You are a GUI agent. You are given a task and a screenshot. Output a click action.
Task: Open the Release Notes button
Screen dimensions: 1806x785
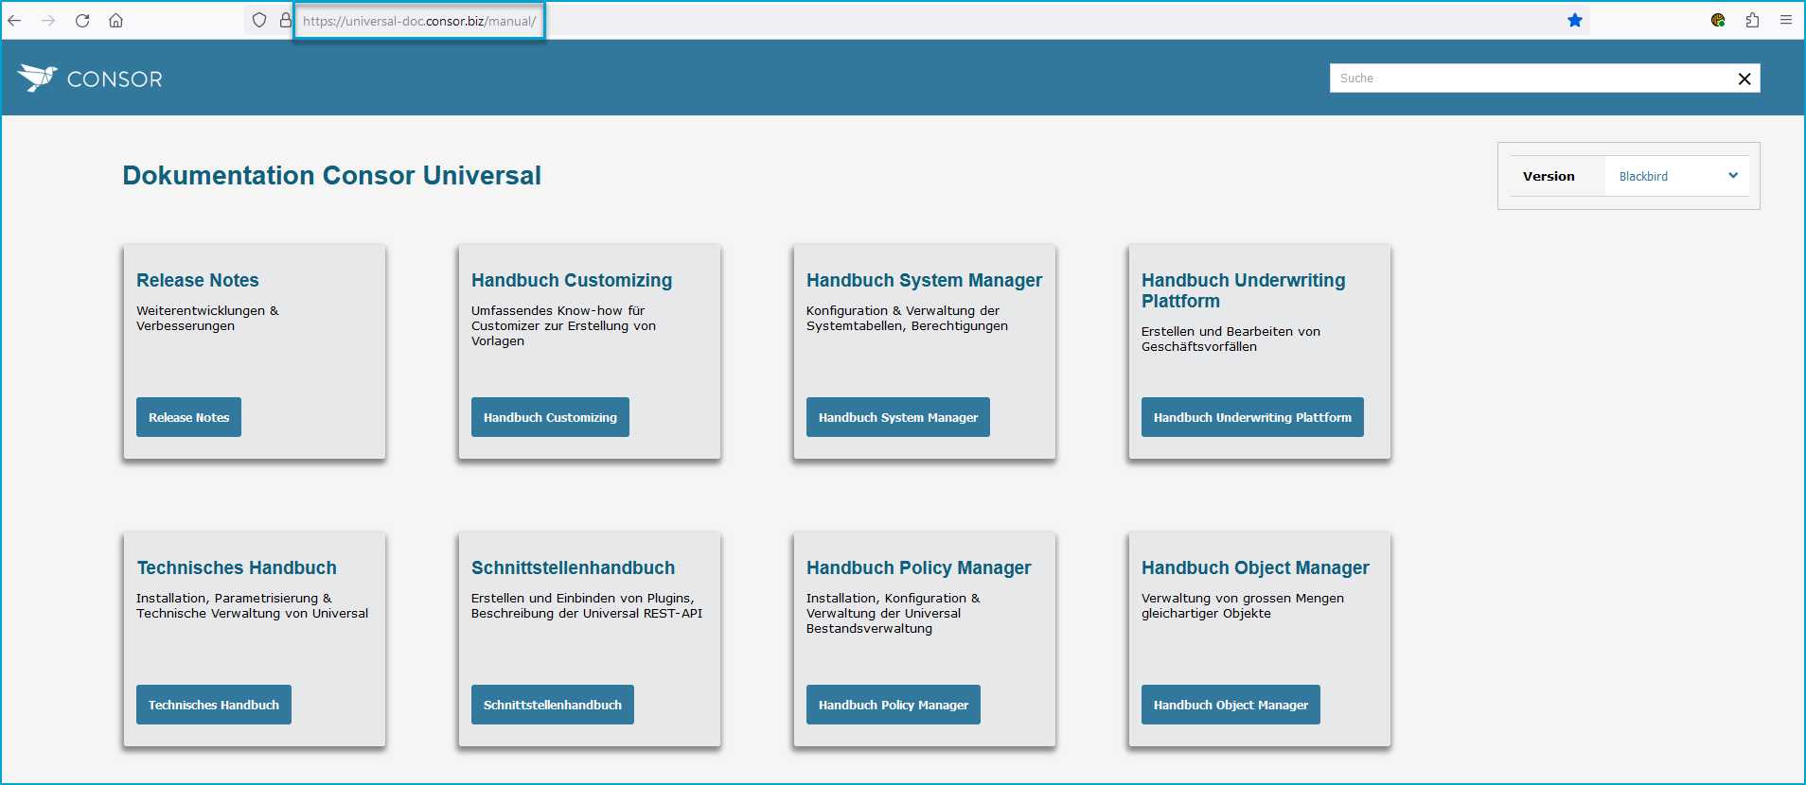(x=188, y=417)
